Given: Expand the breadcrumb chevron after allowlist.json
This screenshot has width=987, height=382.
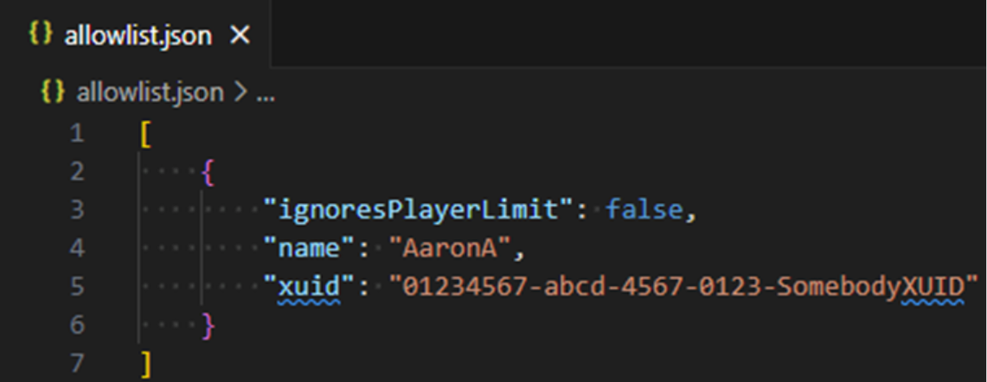Looking at the screenshot, I should [x=241, y=93].
